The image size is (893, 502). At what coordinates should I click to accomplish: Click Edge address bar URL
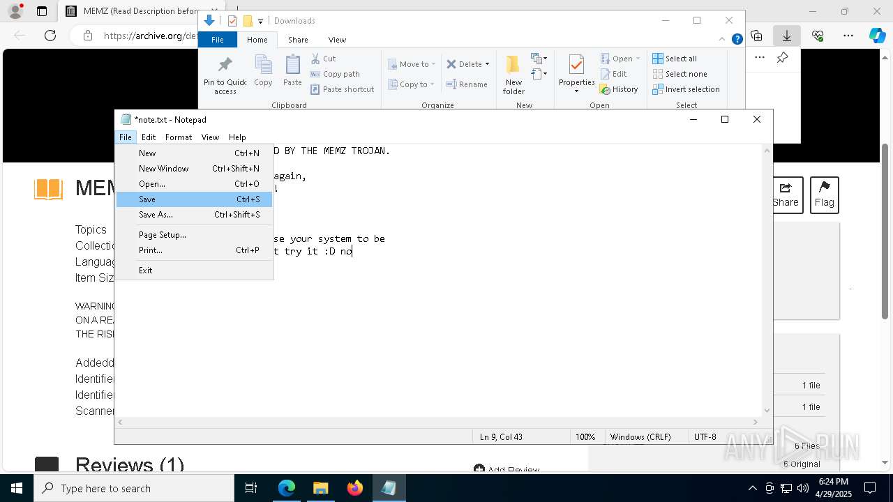tap(150, 36)
